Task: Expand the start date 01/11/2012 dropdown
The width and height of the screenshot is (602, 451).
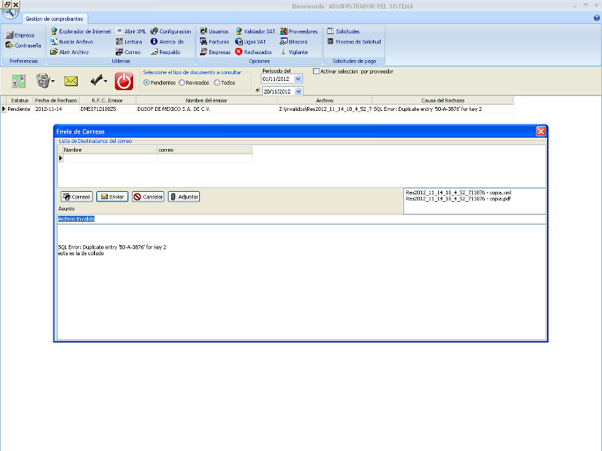Action: pos(298,79)
